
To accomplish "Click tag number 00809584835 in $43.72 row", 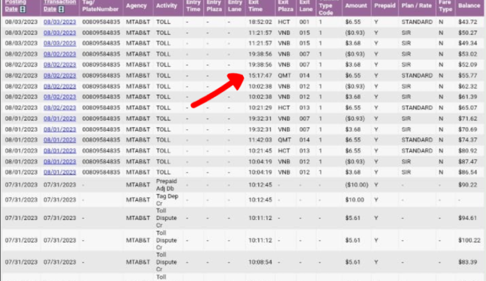I will (101, 22).
